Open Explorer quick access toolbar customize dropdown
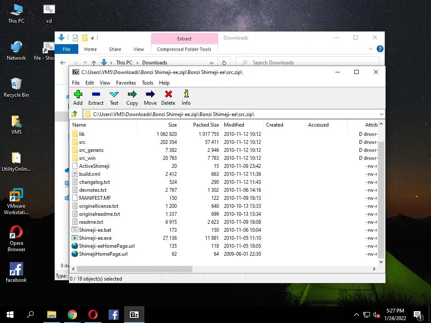 click(x=92, y=38)
